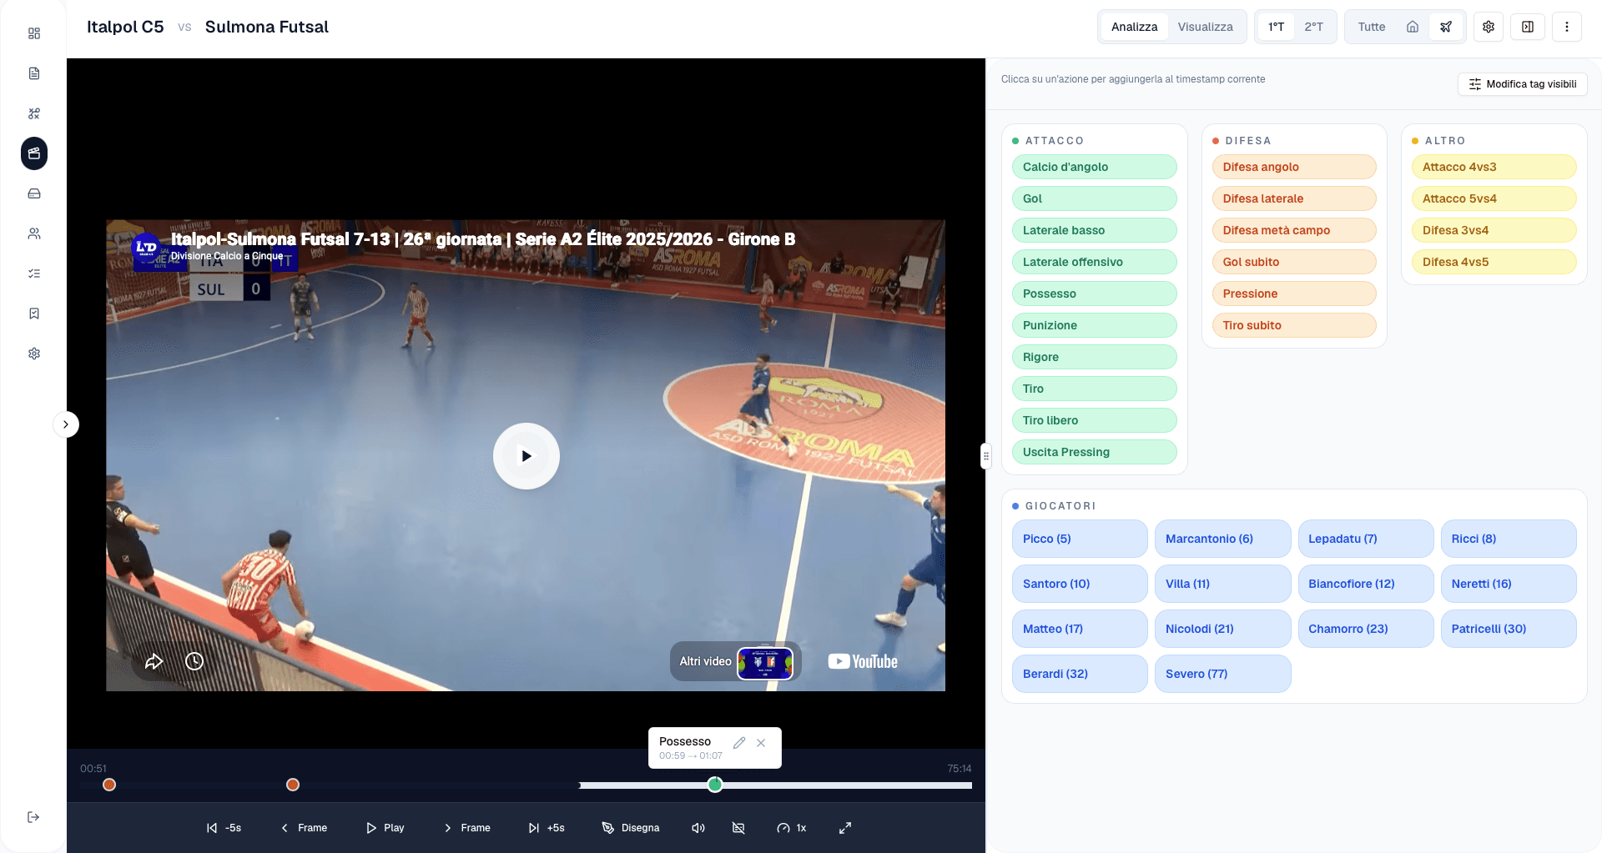Add Difesa angolo tag
Viewport: 1602px width, 853px height.
point(1294,167)
